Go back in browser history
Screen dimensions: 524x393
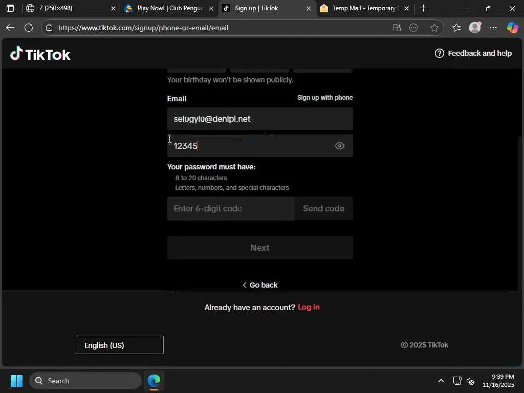point(10,28)
